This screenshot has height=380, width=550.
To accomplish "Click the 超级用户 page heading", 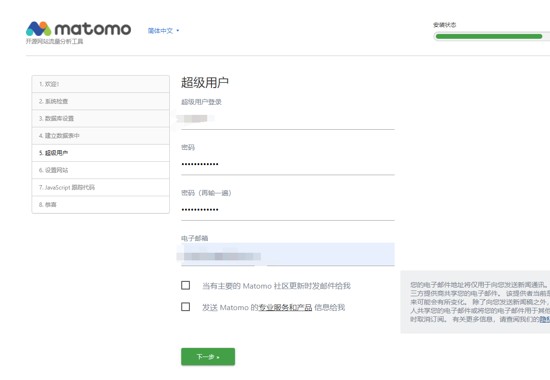I will tap(205, 83).
